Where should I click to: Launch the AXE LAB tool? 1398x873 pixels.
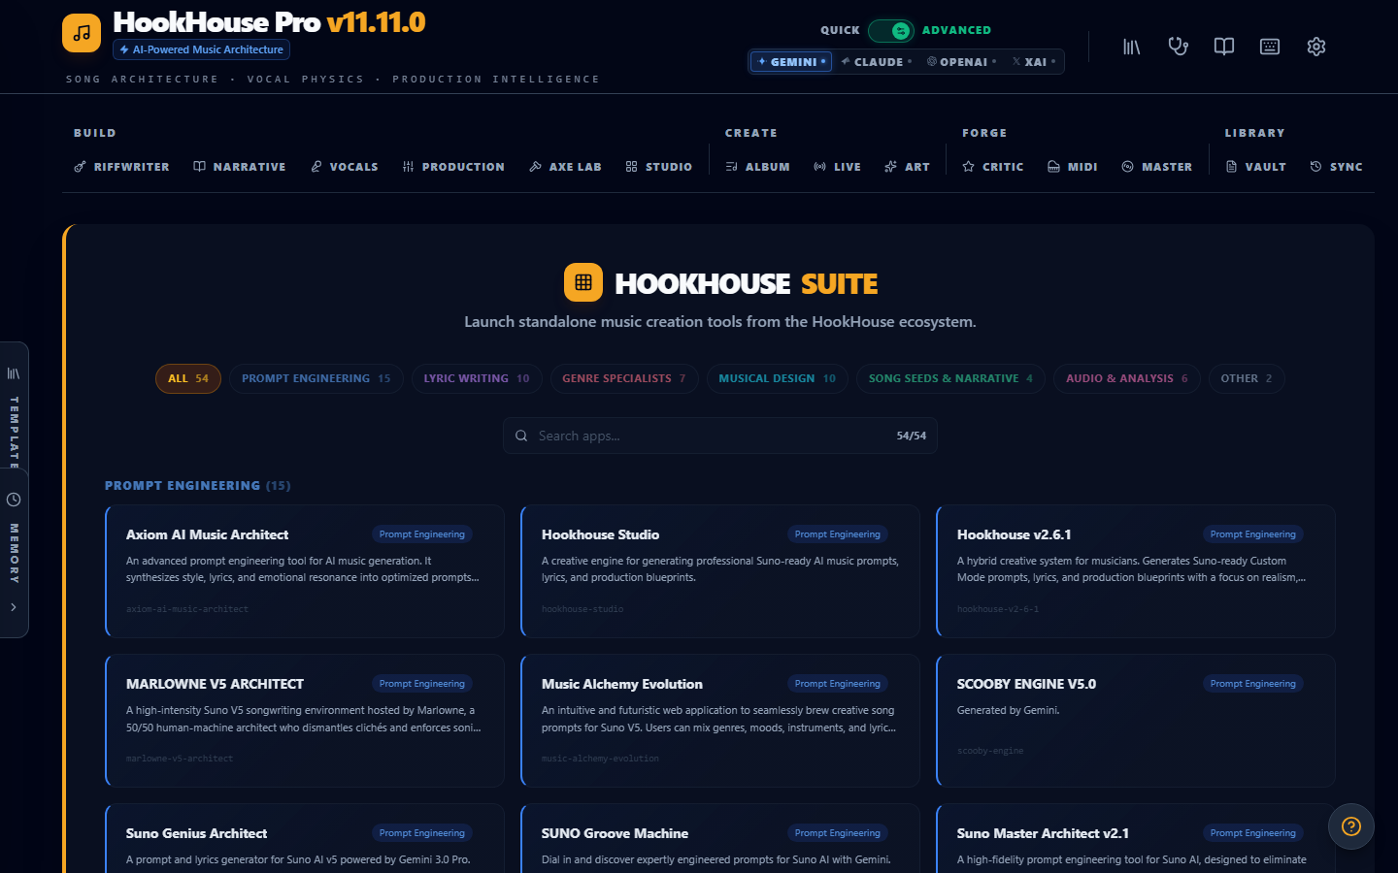click(565, 166)
